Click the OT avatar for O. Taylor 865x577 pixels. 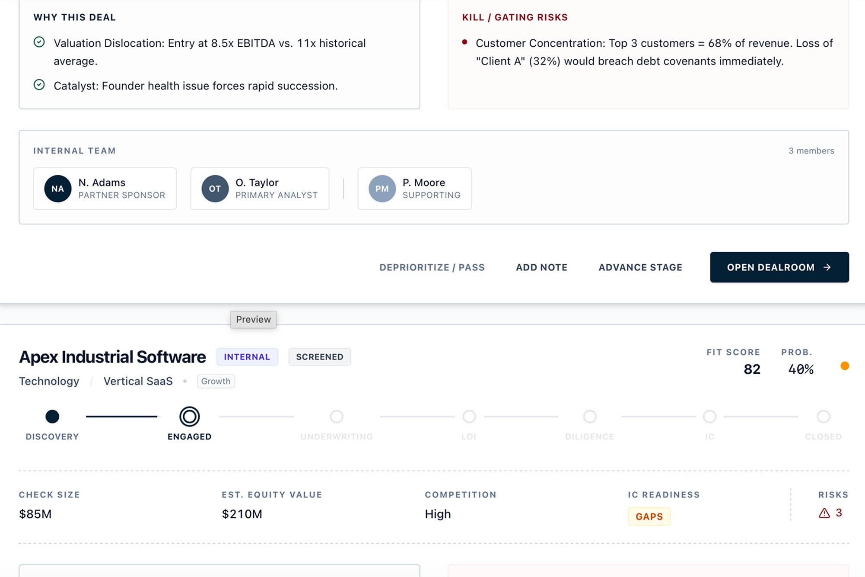click(x=215, y=189)
